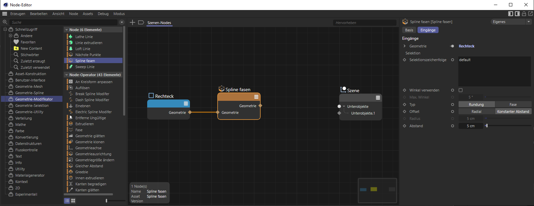Image resolution: width=534 pixels, height=206 pixels.
Task: Select Sweep Linie in the node list
Action: pyautogui.click(x=85, y=67)
